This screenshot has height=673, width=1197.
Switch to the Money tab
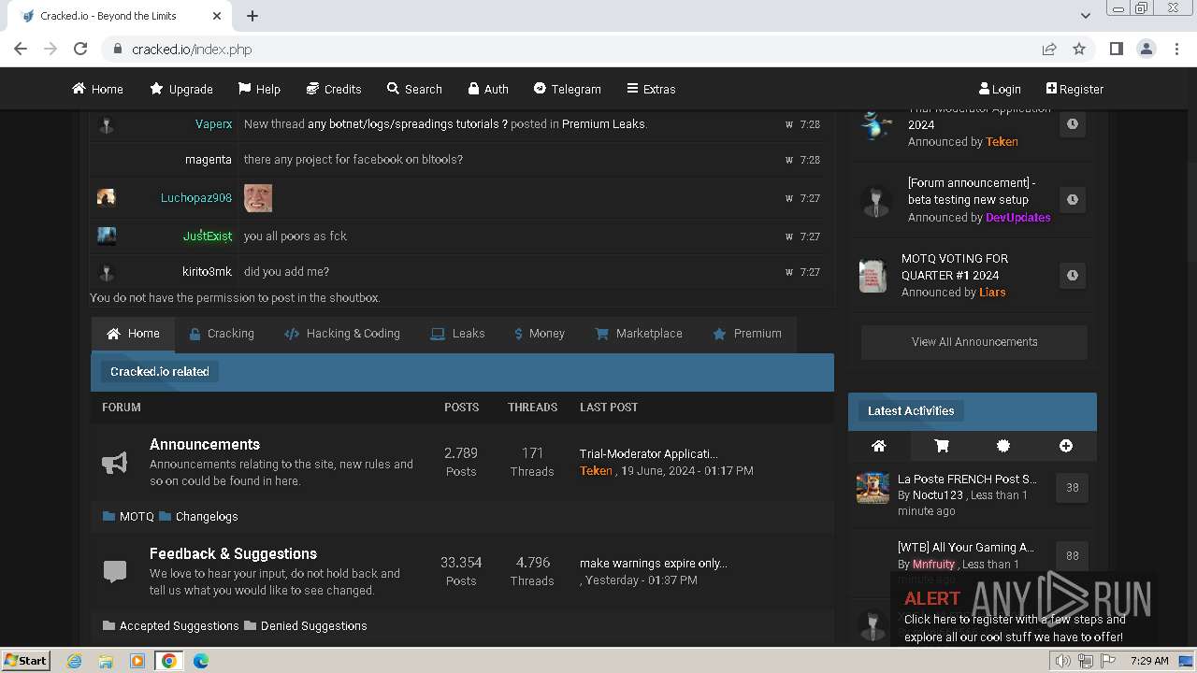coord(540,334)
